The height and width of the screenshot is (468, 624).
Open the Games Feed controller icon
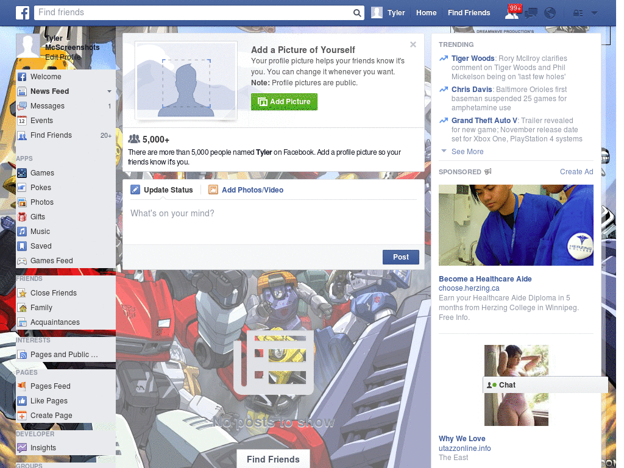pos(23,261)
